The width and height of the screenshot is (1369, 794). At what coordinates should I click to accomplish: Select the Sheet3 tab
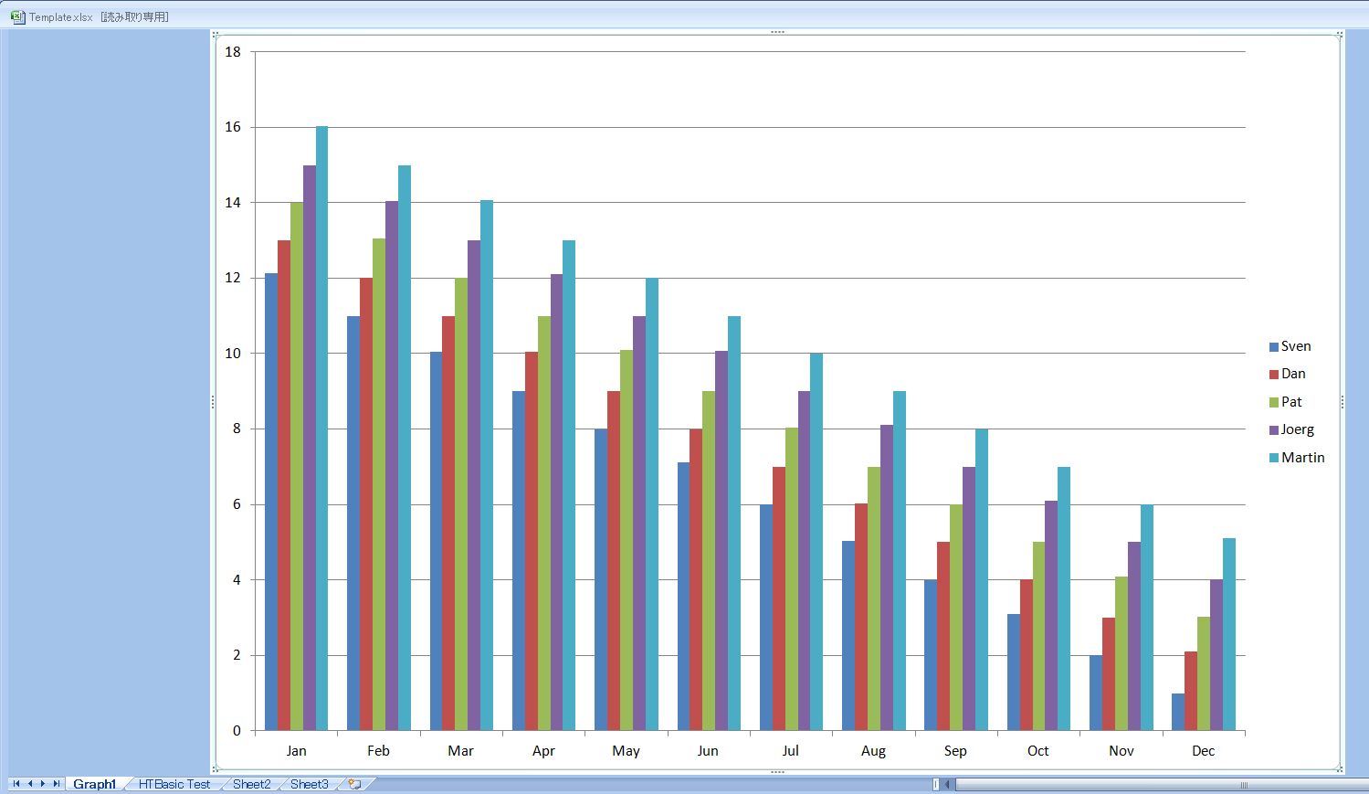point(309,784)
